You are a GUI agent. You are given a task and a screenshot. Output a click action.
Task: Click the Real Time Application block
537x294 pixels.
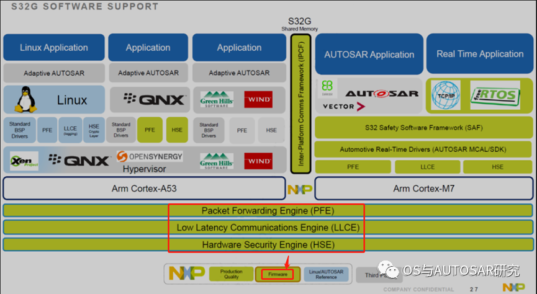[480, 54]
